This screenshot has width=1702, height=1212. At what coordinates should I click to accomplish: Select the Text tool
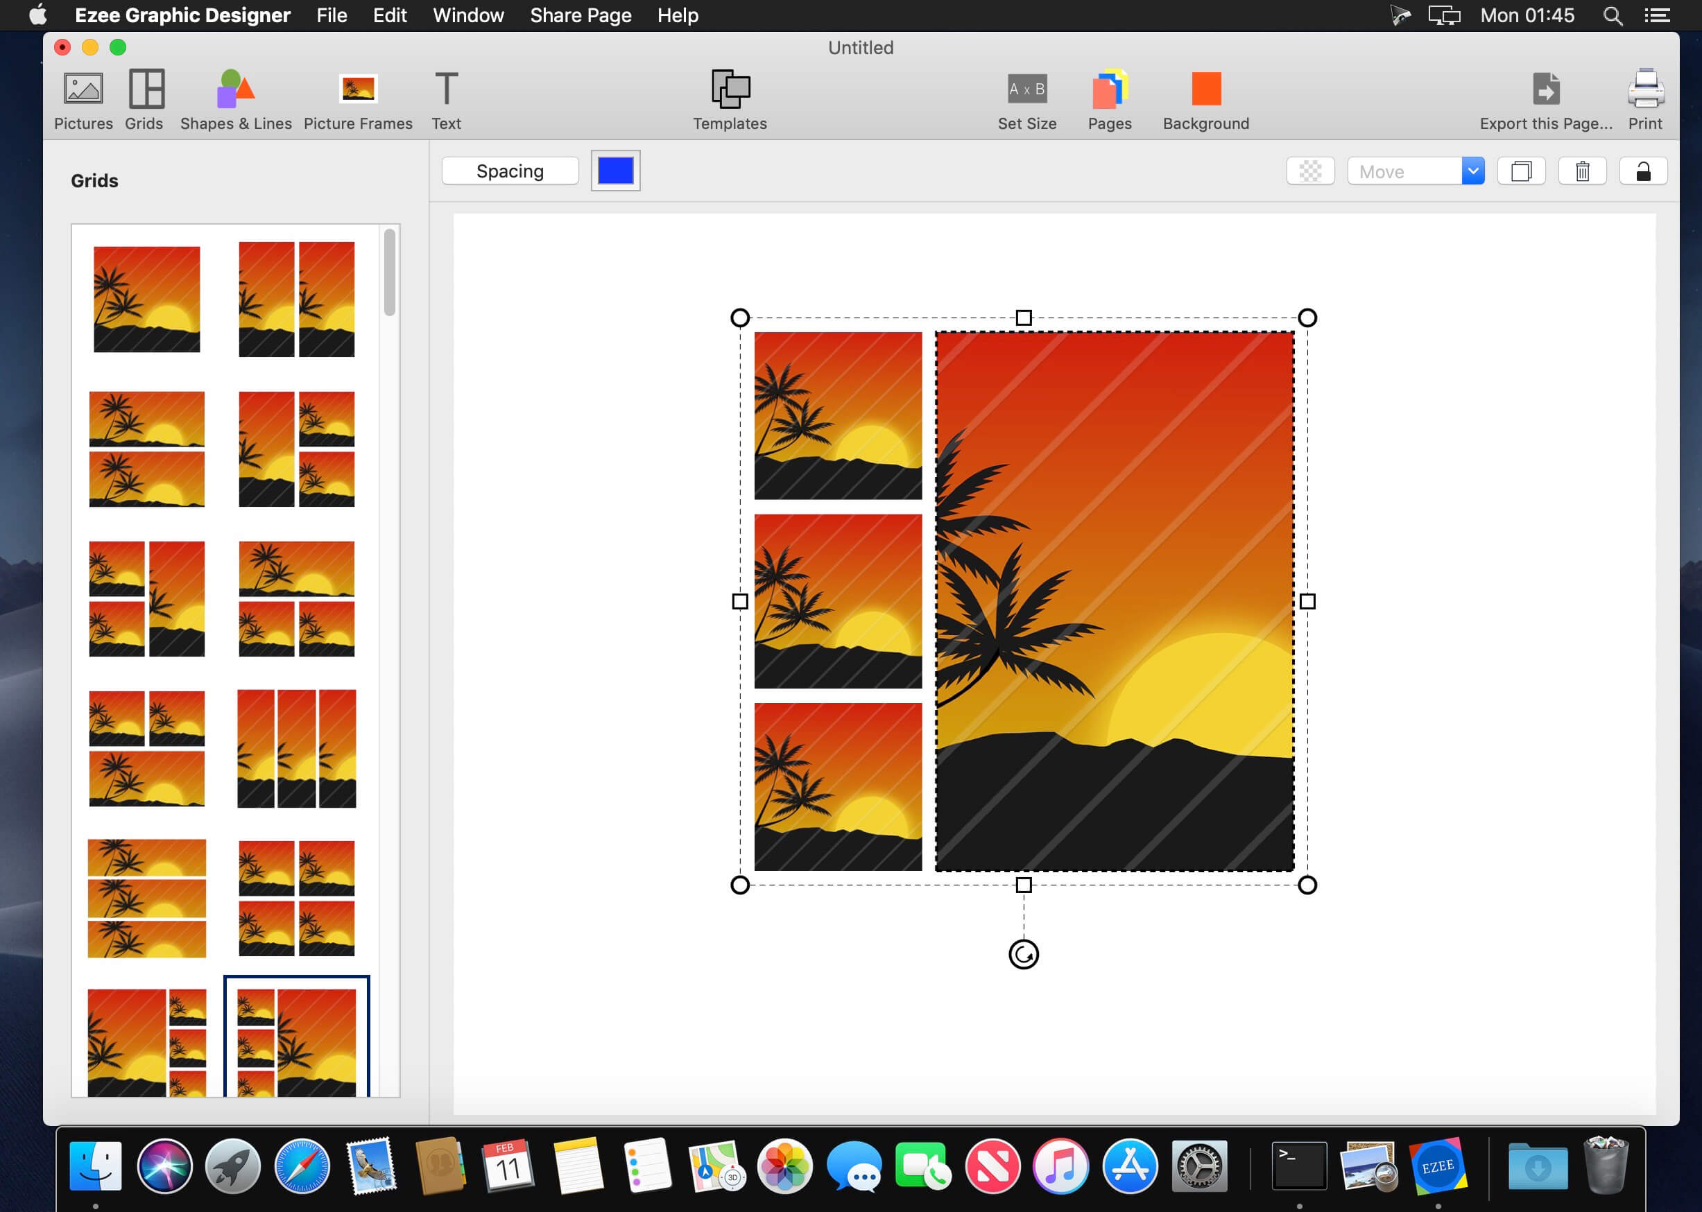(x=446, y=89)
